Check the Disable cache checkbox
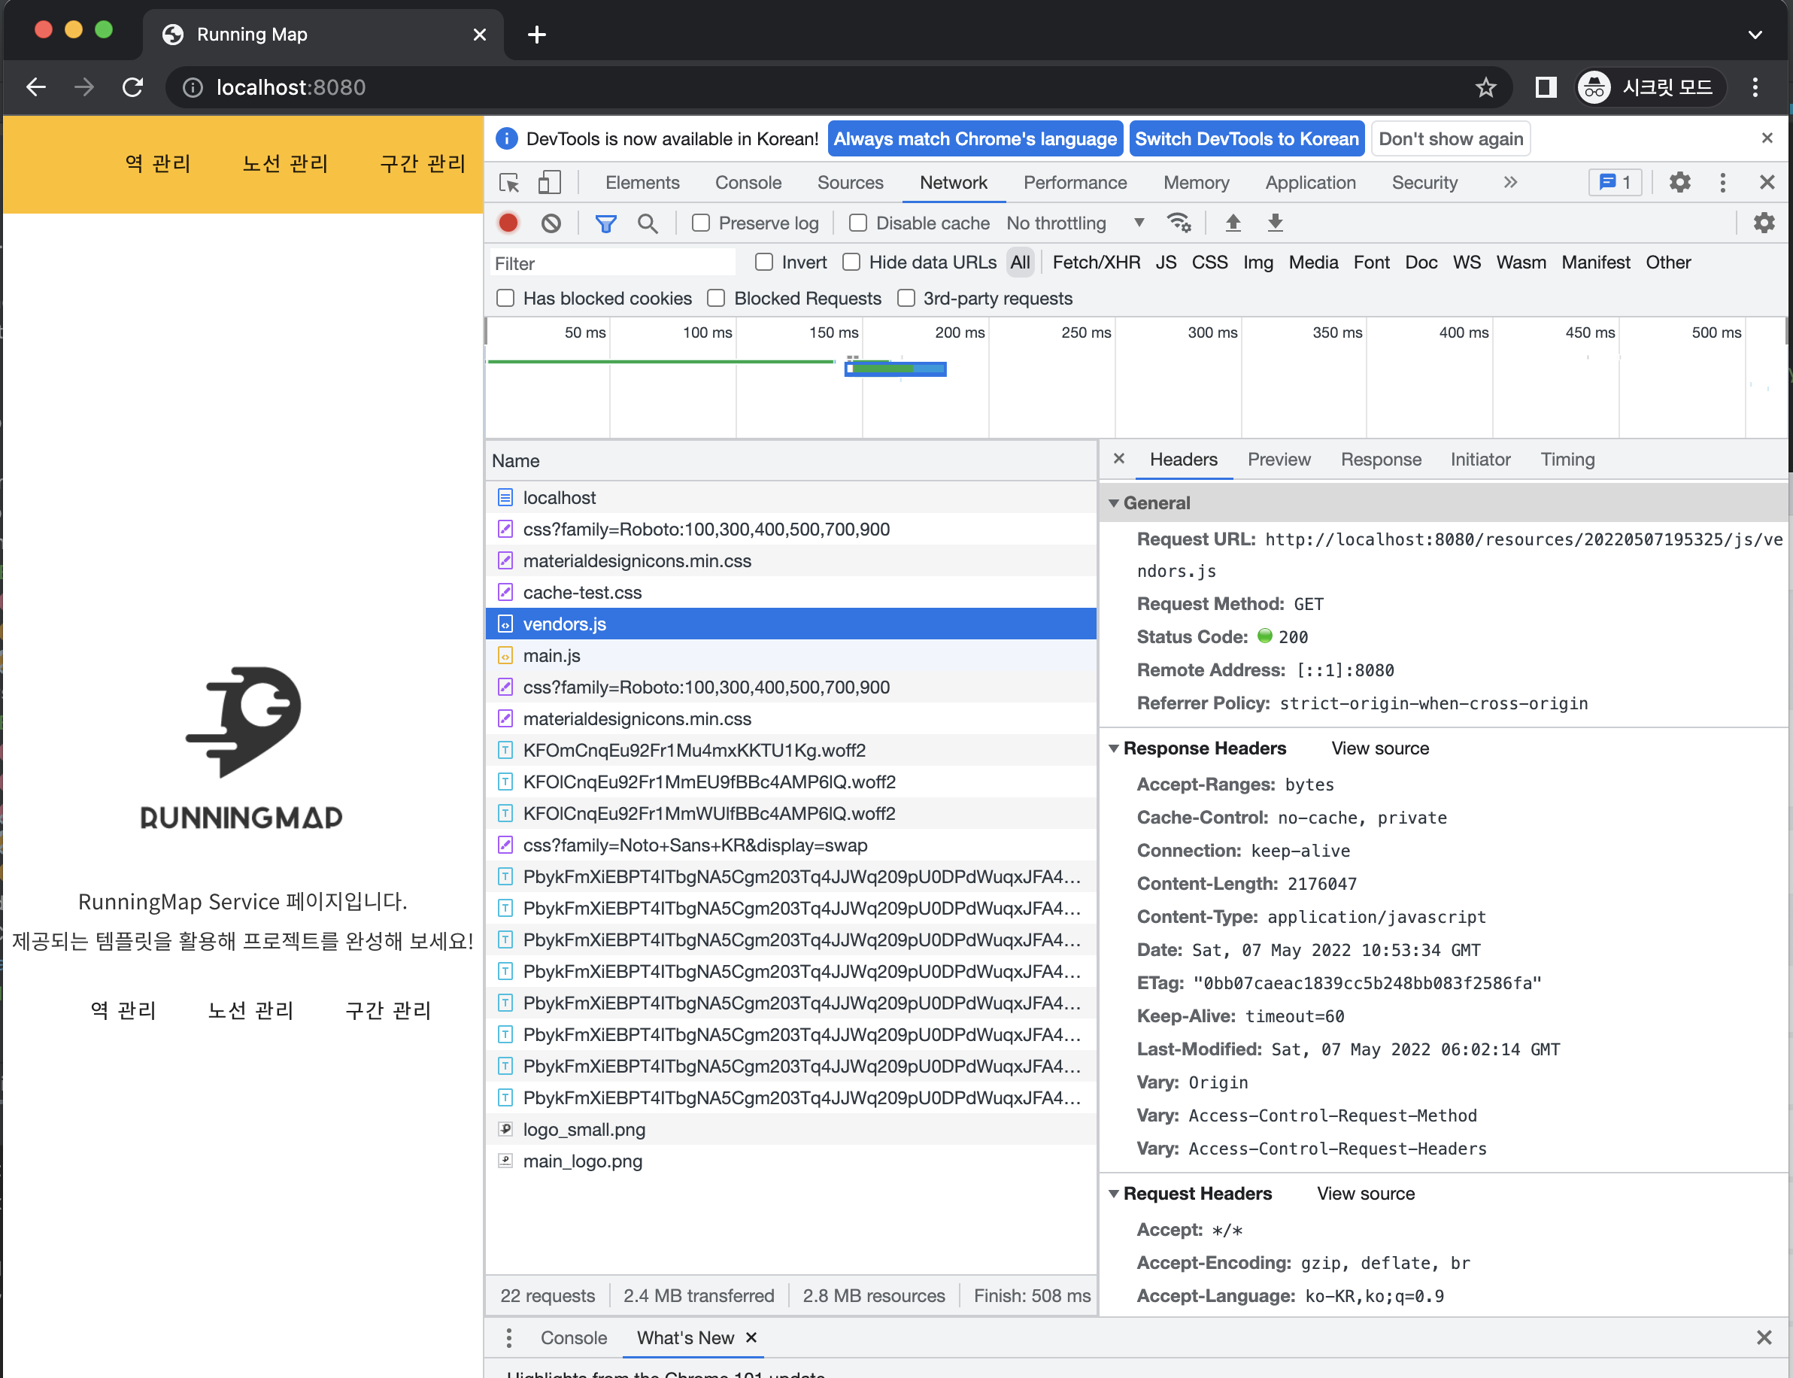The height and width of the screenshot is (1378, 1793). 858,223
